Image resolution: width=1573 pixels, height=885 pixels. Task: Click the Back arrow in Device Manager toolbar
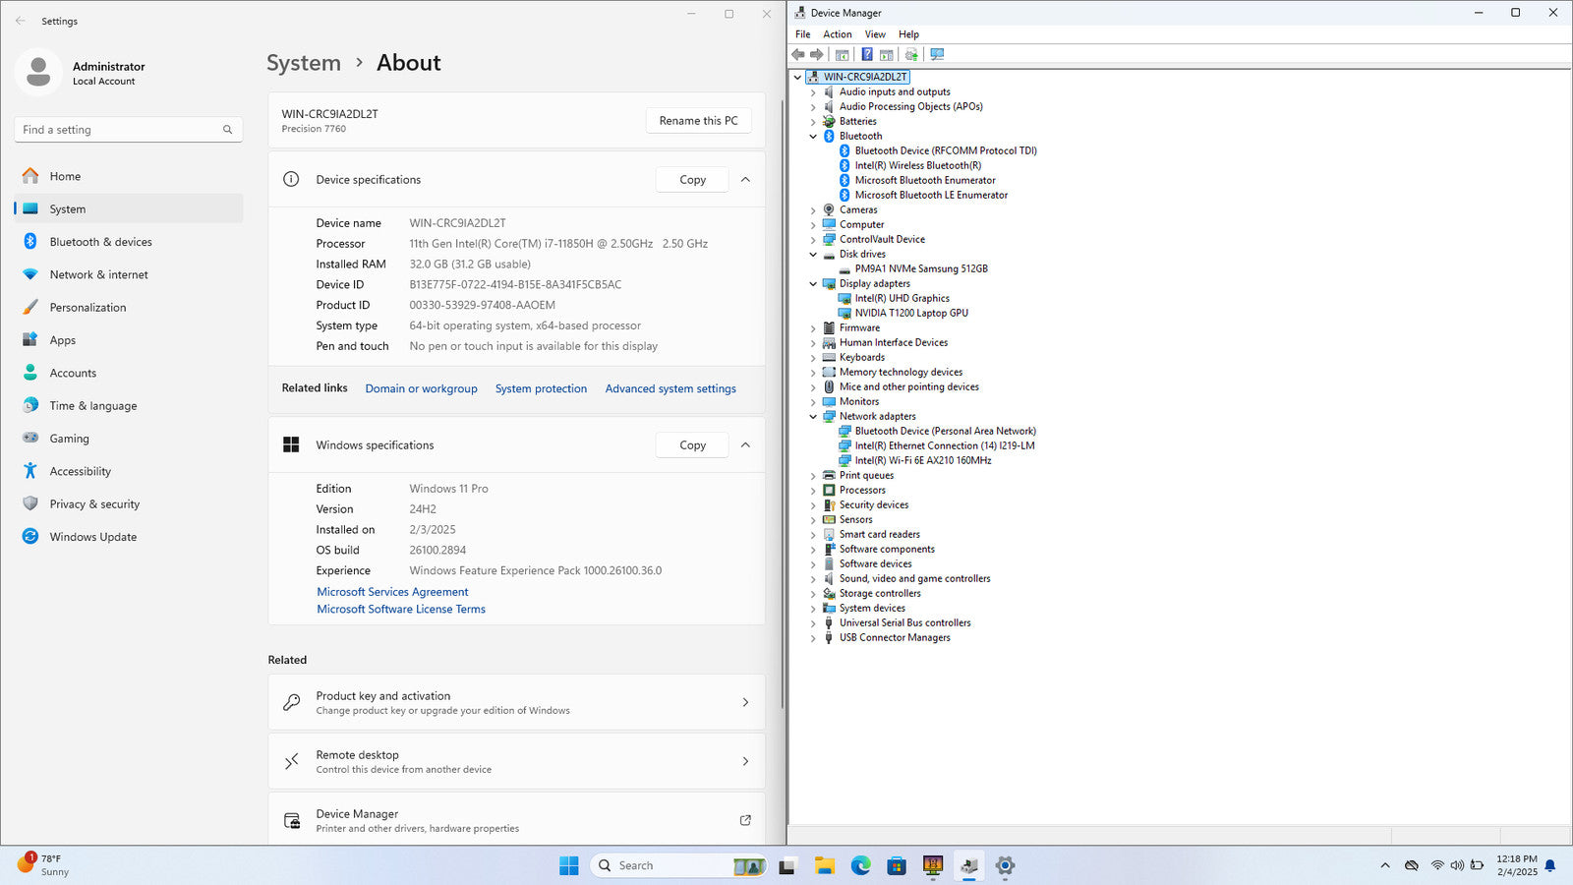798,55
